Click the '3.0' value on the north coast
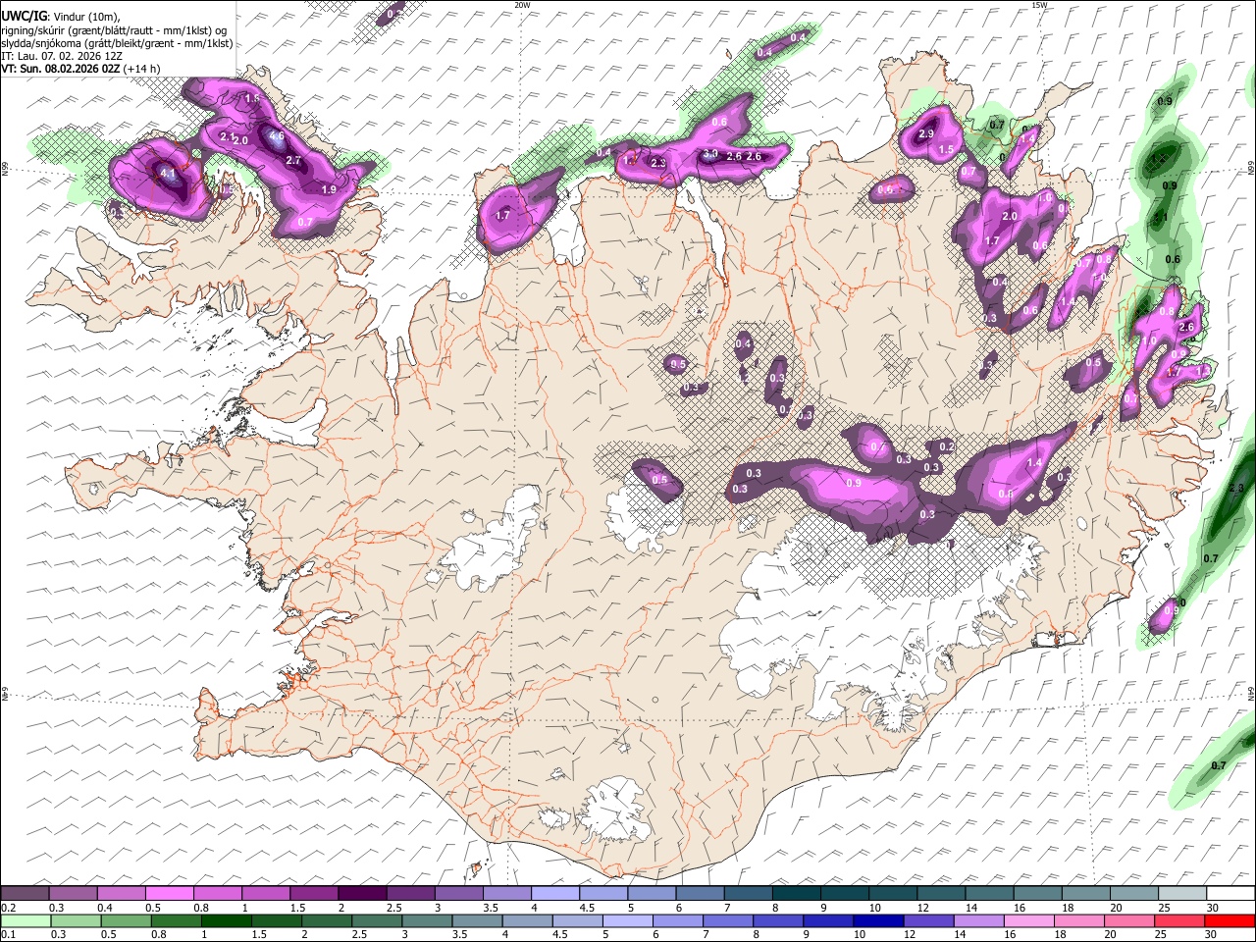 click(x=710, y=154)
